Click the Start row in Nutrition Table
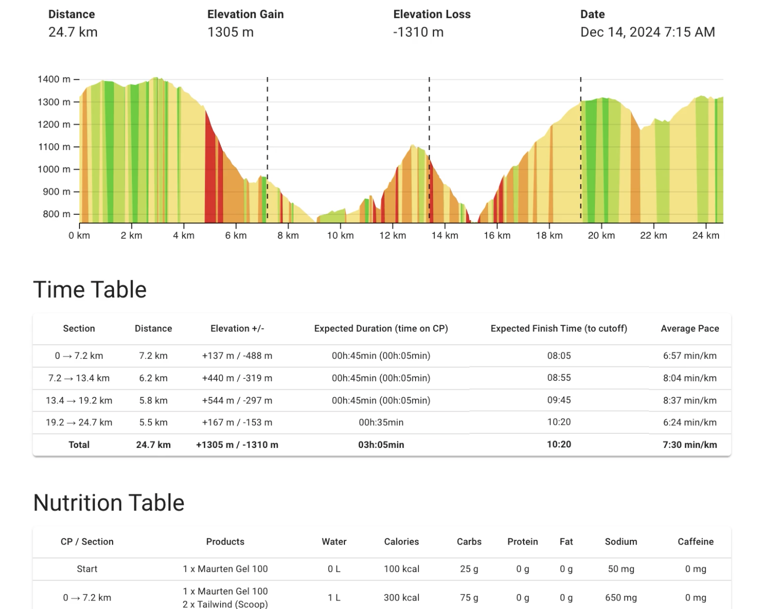The height and width of the screenshot is (609, 761). (x=87, y=569)
